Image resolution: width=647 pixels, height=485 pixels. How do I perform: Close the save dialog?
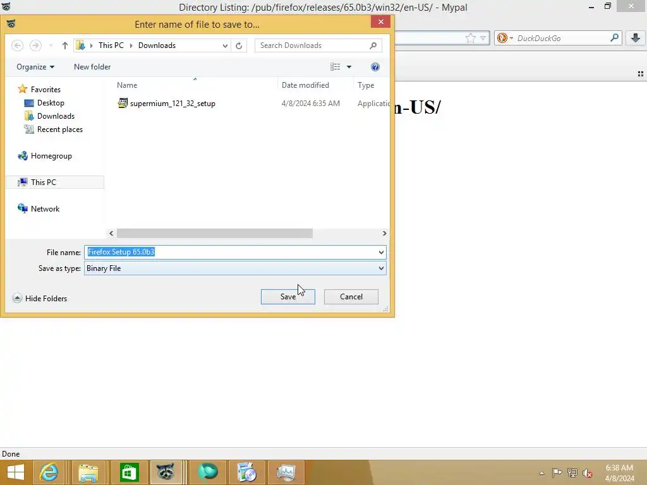click(380, 21)
